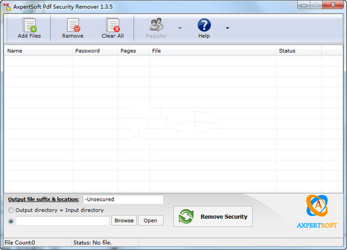The image size is (347, 250).
Task: Click the Status column header
Action: tap(299, 51)
